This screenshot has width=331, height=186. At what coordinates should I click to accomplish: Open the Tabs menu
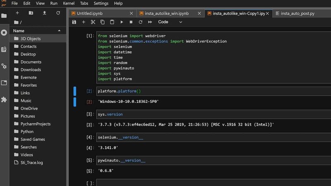[84, 3]
